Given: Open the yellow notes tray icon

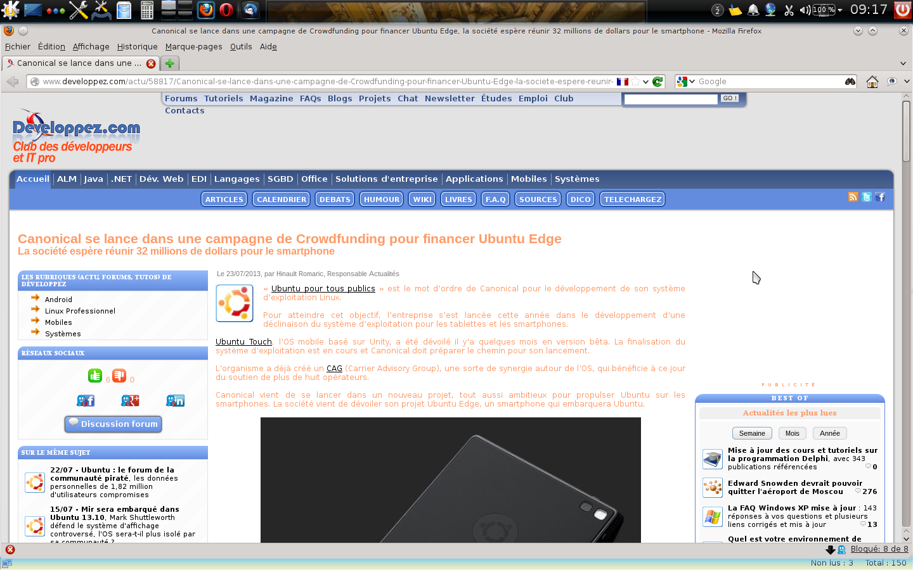Looking at the screenshot, I should point(735,10).
